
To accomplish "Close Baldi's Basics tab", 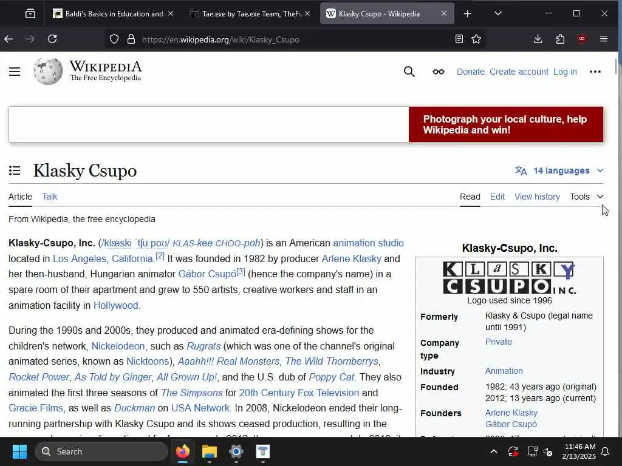I will tap(171, 13).
